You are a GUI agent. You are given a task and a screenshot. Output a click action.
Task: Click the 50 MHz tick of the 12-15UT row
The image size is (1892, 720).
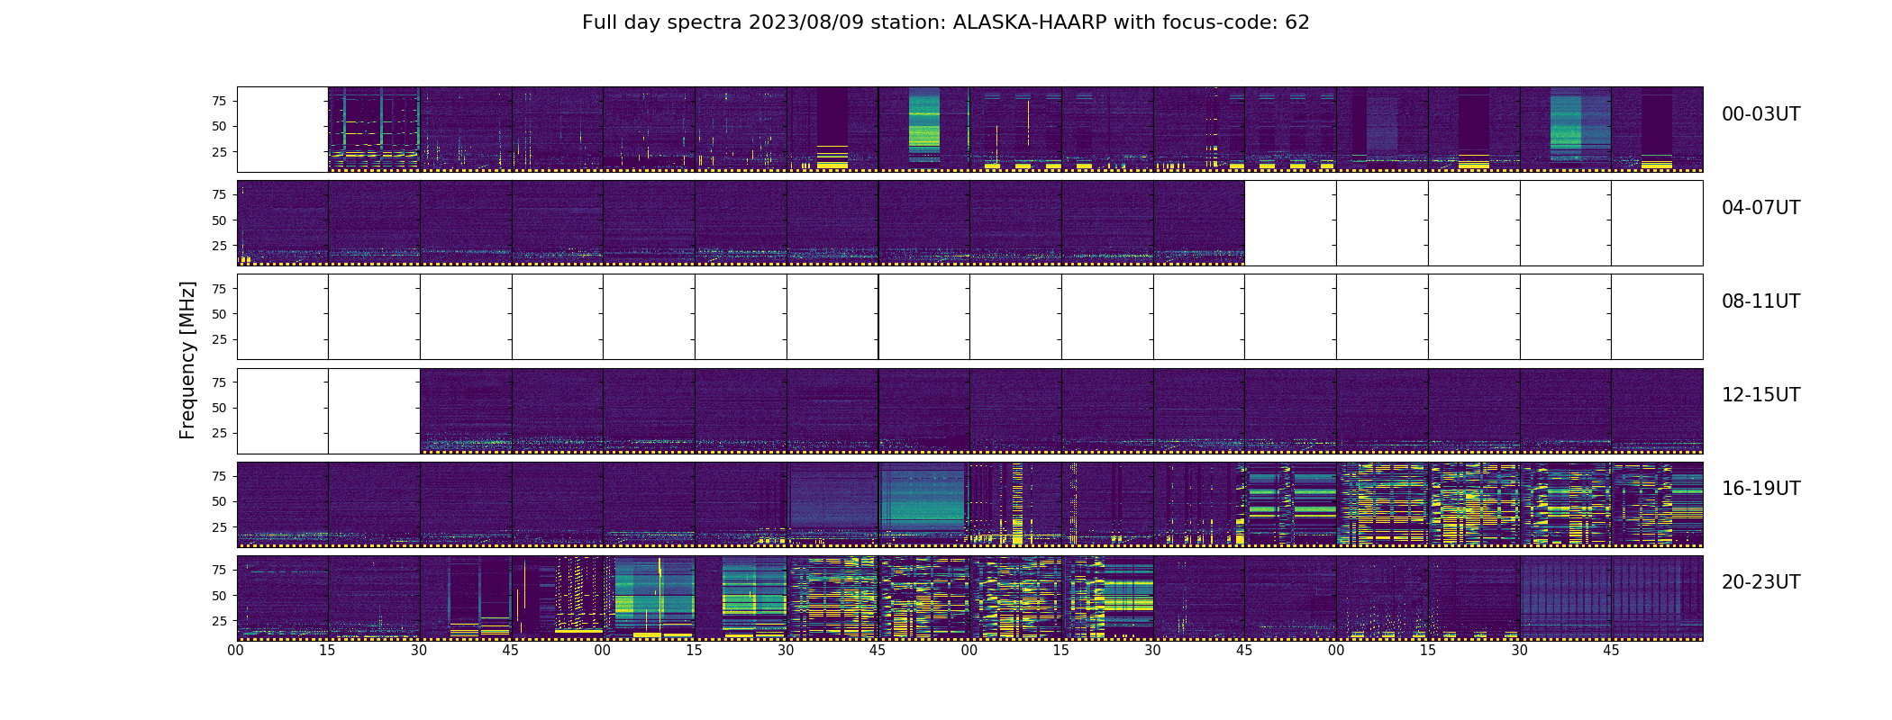point(219,408)
